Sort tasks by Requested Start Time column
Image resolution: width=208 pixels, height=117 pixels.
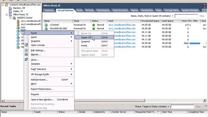pyautogui.click(x=147, y=112)
